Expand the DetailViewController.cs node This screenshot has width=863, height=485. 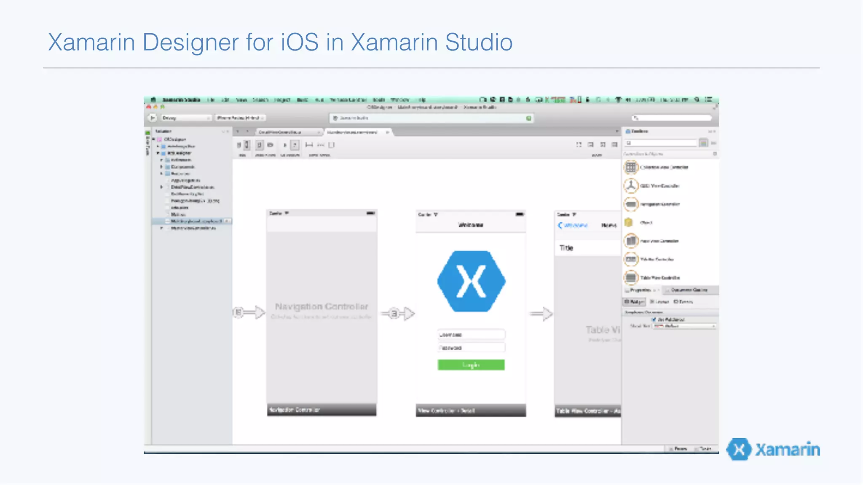(161, 187)
